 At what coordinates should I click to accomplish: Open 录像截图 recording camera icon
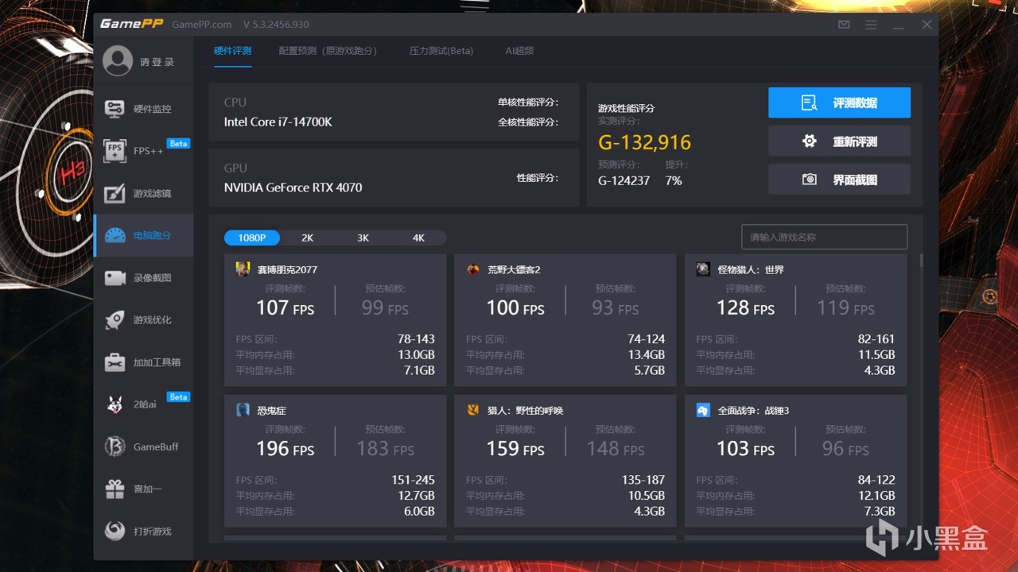[115, 278]
